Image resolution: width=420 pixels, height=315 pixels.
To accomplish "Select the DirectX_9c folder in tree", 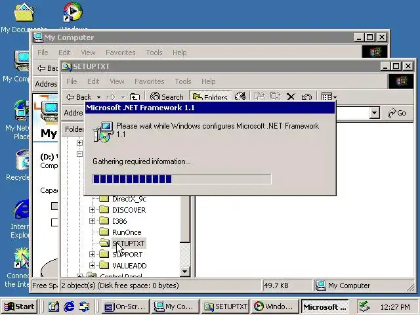I will (x=129, y=199).
